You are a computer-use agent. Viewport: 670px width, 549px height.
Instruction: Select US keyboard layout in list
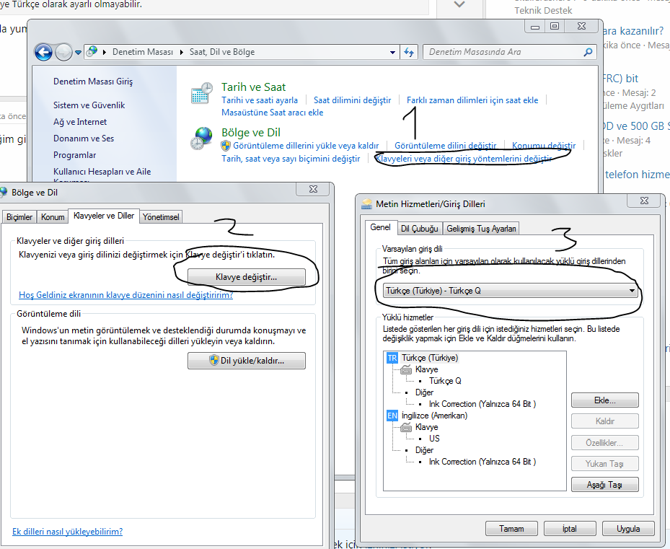coord(434,439)
